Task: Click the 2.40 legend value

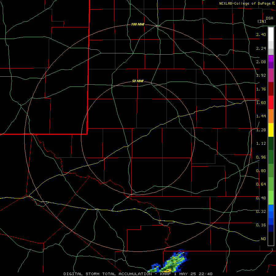Action: click(261, 34)
